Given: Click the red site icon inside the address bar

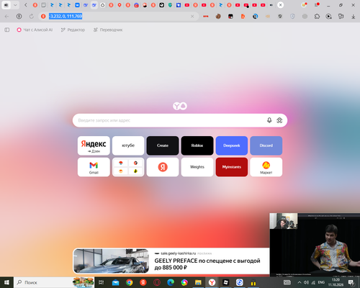Looking at the screenshot, I should pyautogui.click(x=43, y=17).
